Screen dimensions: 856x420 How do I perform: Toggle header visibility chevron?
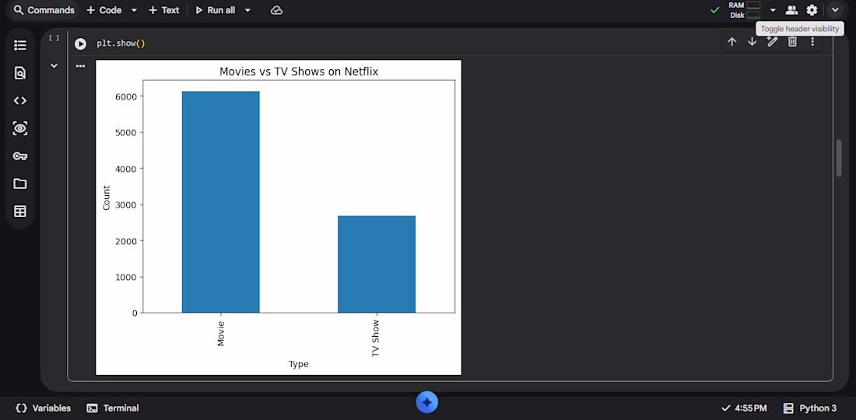(x=835, y=10)
